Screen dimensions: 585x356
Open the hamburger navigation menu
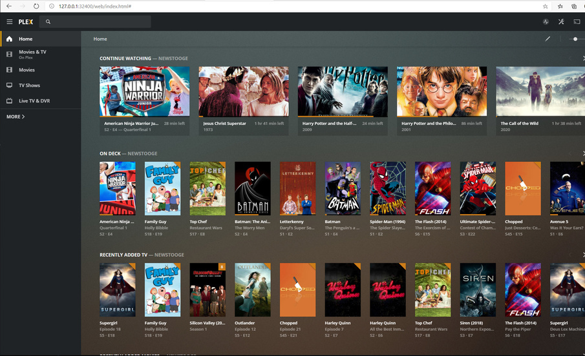pos(9,21)
